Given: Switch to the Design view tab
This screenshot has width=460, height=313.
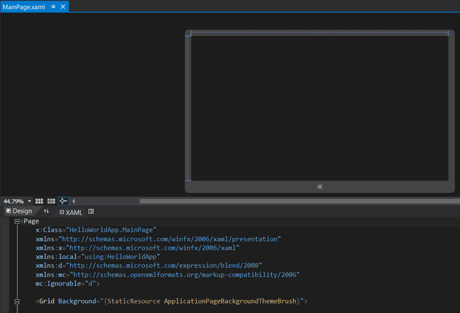Looking at the screenshot, I should 19,212.
